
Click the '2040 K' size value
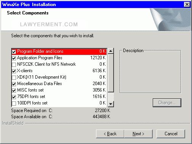(99, 84)
